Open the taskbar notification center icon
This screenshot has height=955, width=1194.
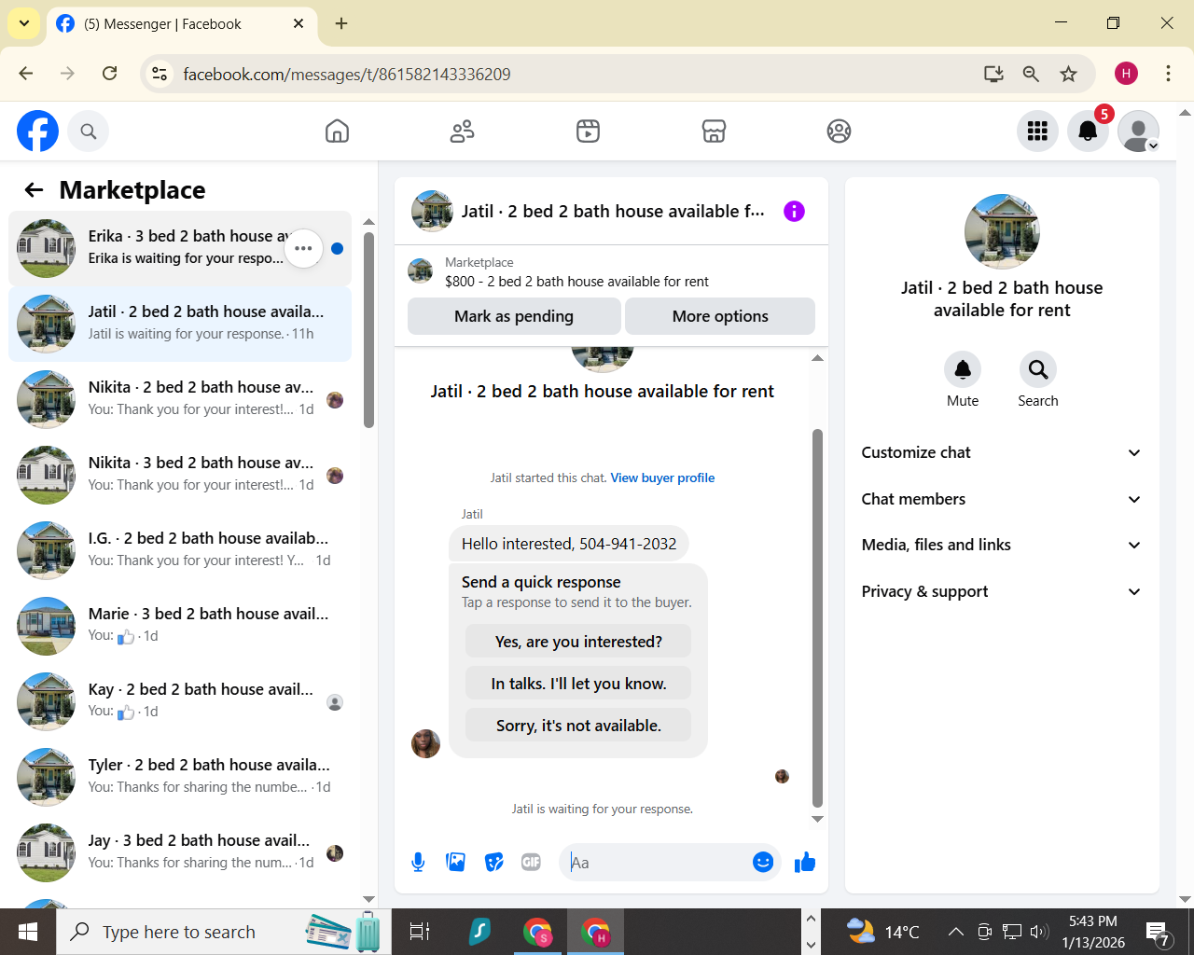tap(1159, 933)
